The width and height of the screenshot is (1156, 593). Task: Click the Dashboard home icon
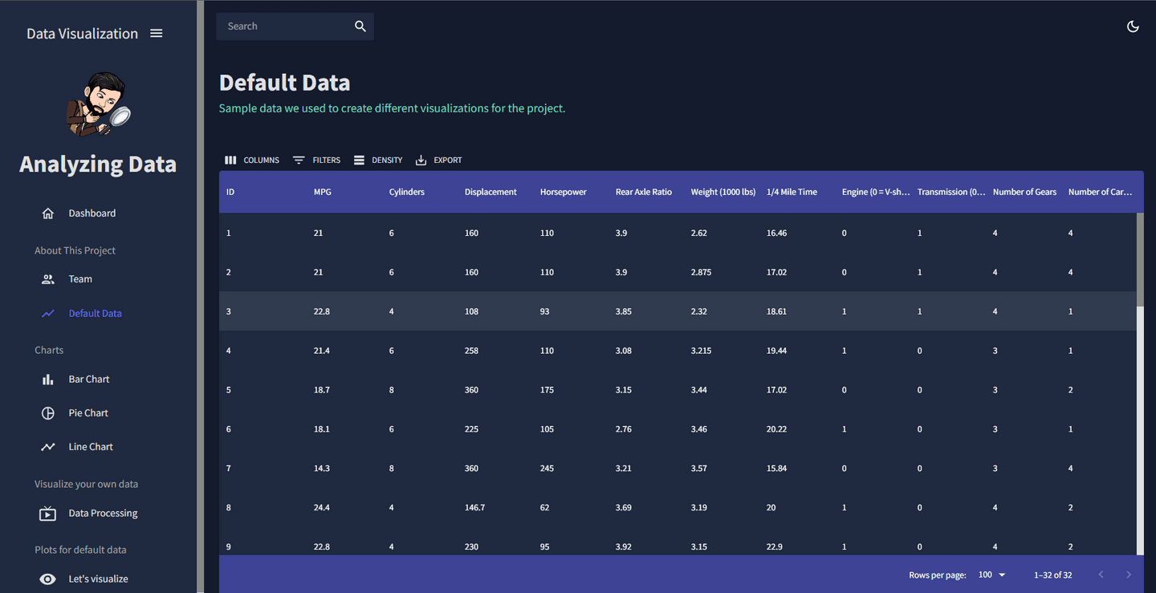click(x=48, y=213)
